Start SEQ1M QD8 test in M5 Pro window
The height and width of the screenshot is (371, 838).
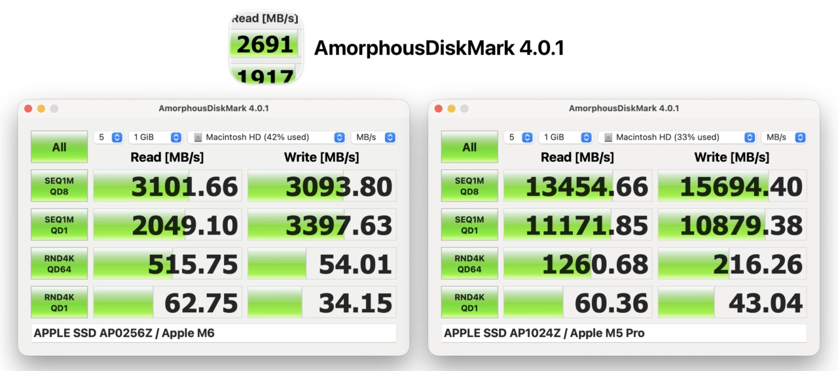click(469, 186)
